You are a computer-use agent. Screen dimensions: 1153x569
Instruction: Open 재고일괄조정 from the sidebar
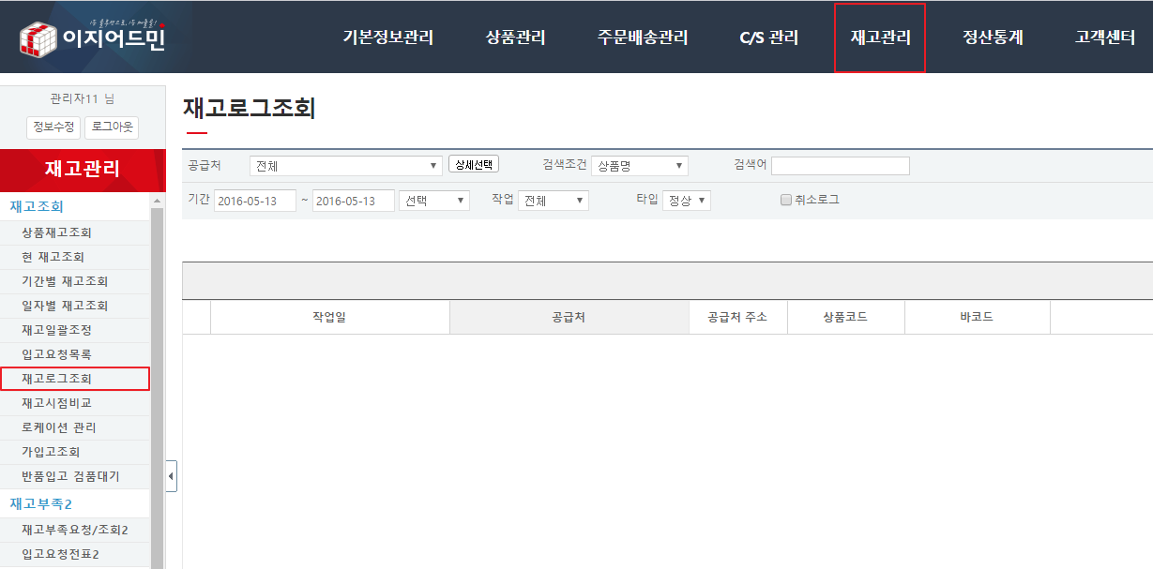click(56, 330)
